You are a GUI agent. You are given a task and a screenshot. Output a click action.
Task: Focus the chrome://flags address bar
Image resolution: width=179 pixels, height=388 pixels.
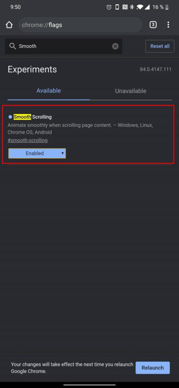80,25
